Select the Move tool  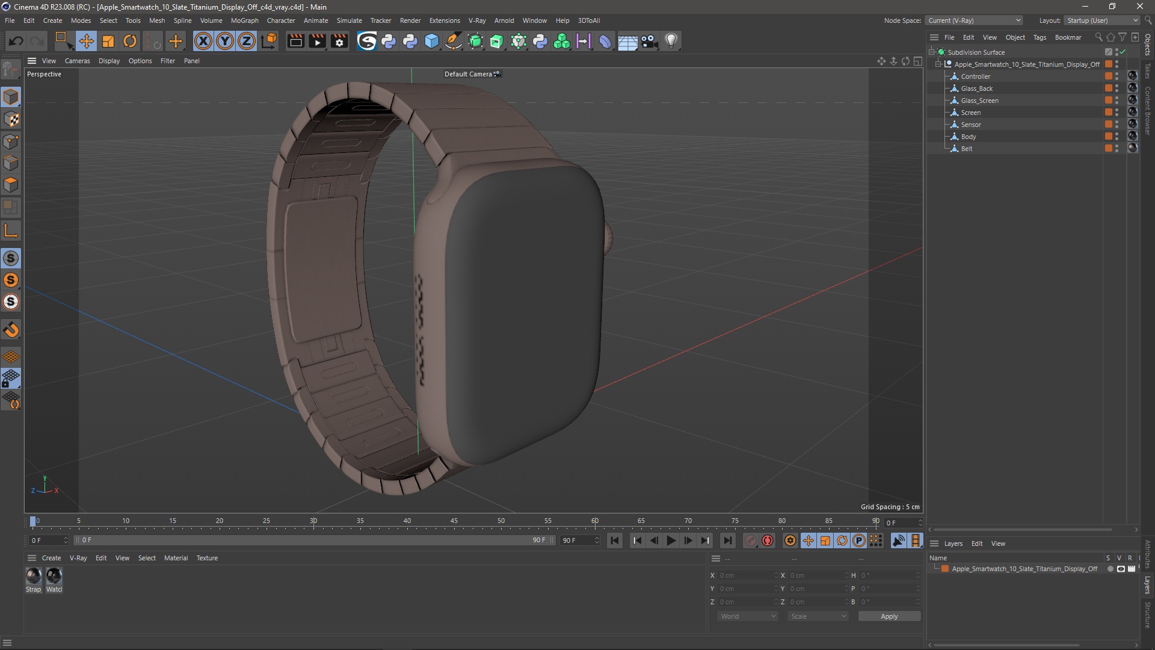coord(86,41)
